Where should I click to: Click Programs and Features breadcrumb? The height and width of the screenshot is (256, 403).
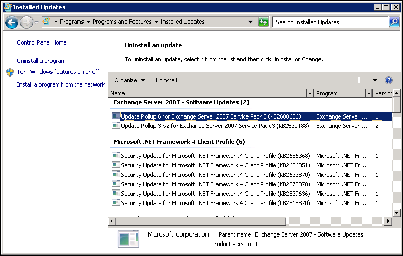pyautogui.click(x=122, y=22)
